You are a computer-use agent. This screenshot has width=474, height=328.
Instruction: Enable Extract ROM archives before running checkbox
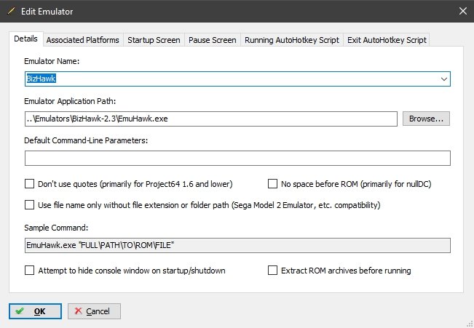272,270
